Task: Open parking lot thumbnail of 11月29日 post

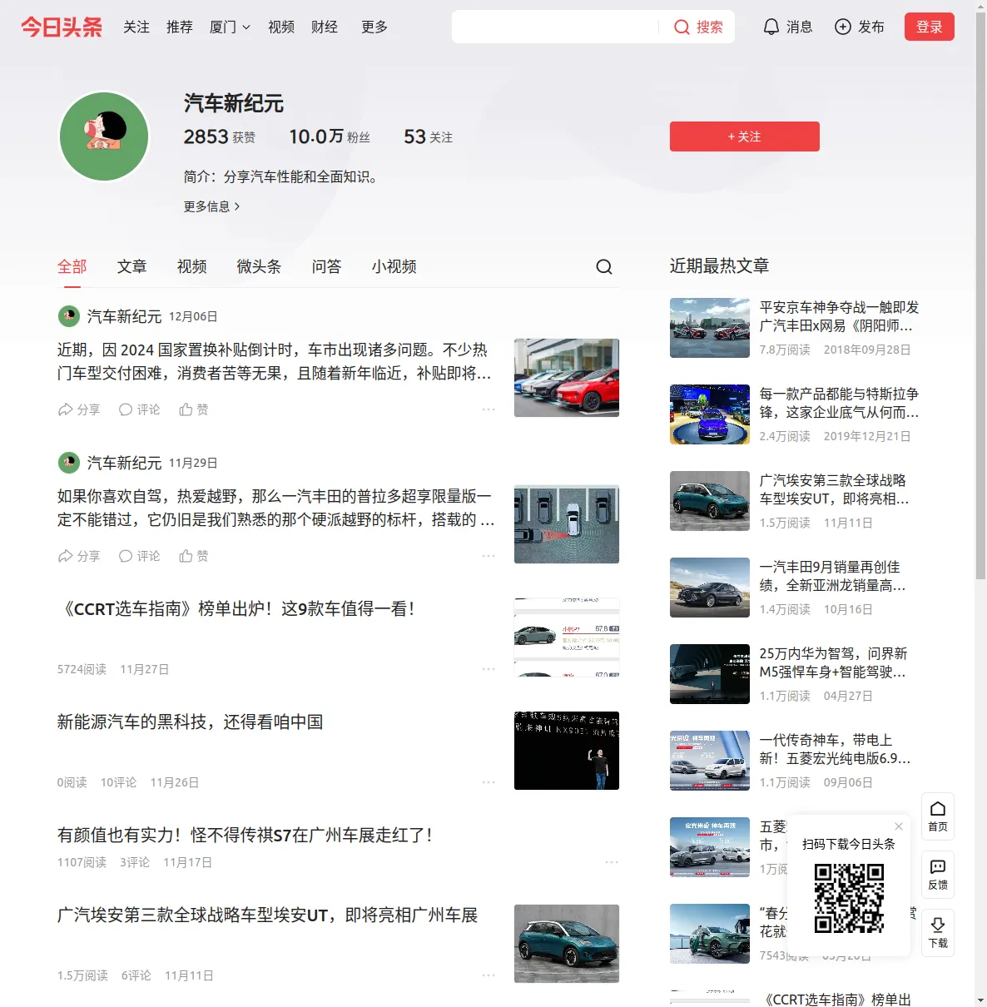Action: (x=567, y=524)
